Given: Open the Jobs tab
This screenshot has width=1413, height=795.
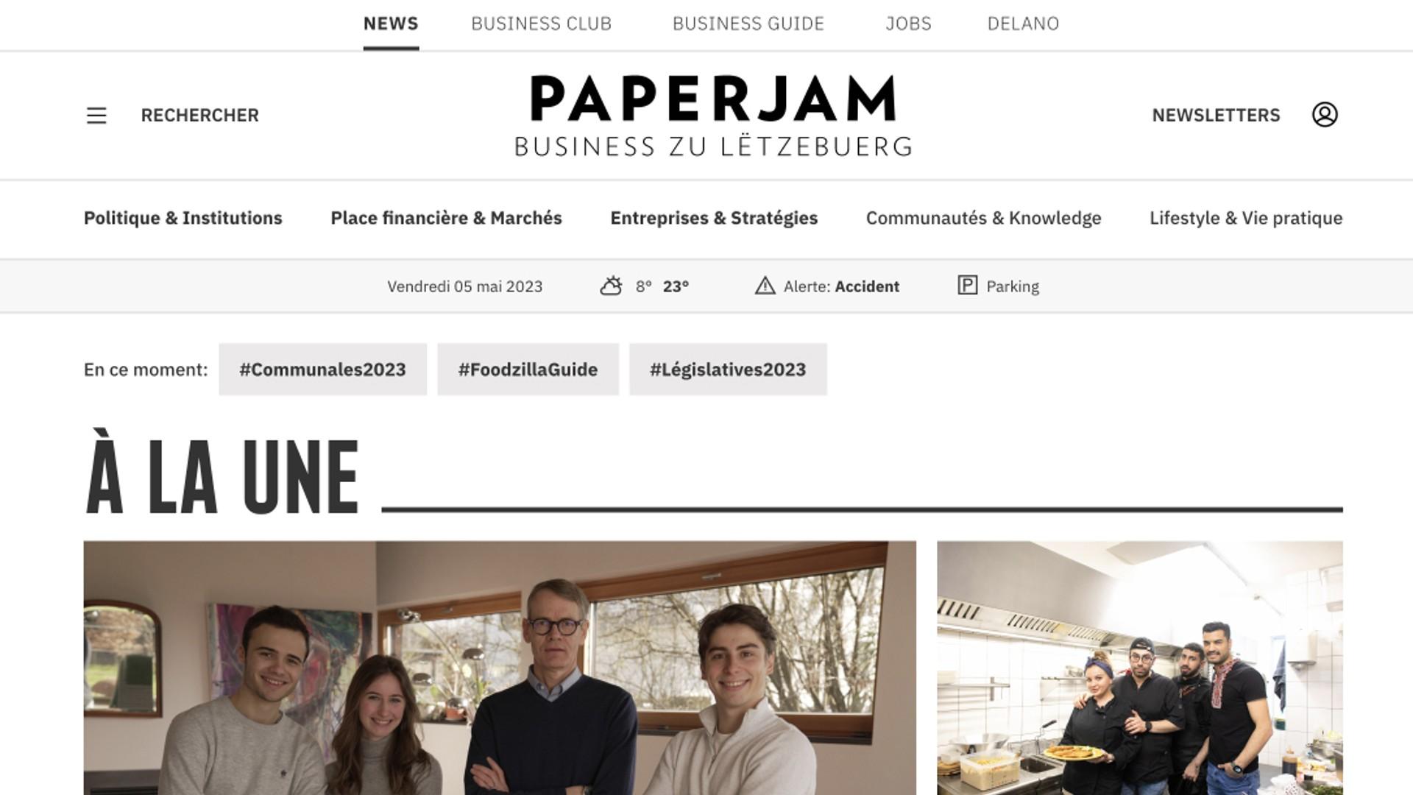Looking at the screenshot, I should (908, 24).
